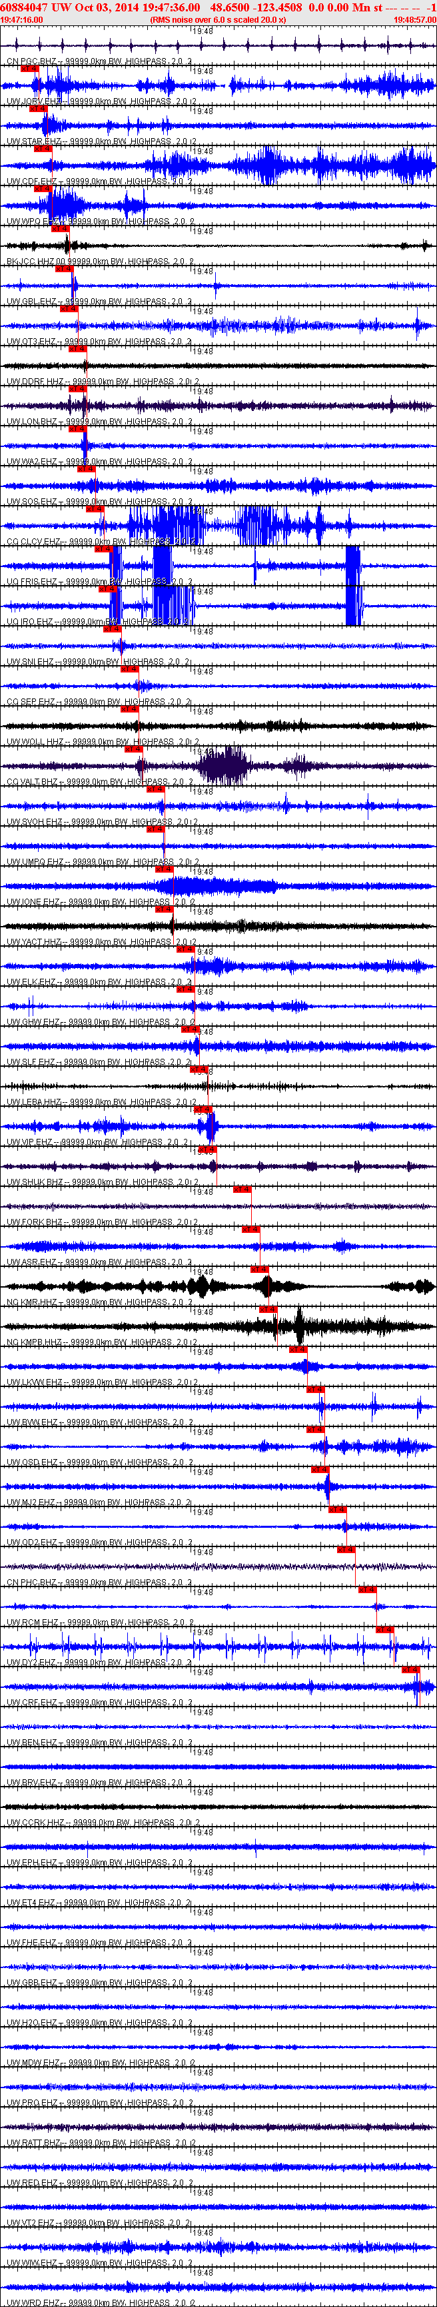Select the UW.GHW.EHZ station label
Viewport: 437px width, 2307px height.
click(99, 1023)
